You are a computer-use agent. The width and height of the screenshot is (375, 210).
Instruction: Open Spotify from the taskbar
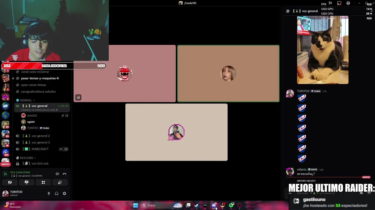click(x=231, y=205)
